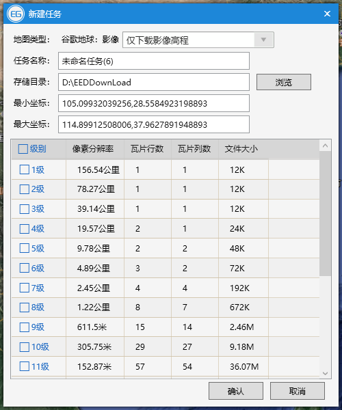The height and width of the screenshot is (410, 342).
Task: Click the EG application logo icon
Action: (16, 14)
